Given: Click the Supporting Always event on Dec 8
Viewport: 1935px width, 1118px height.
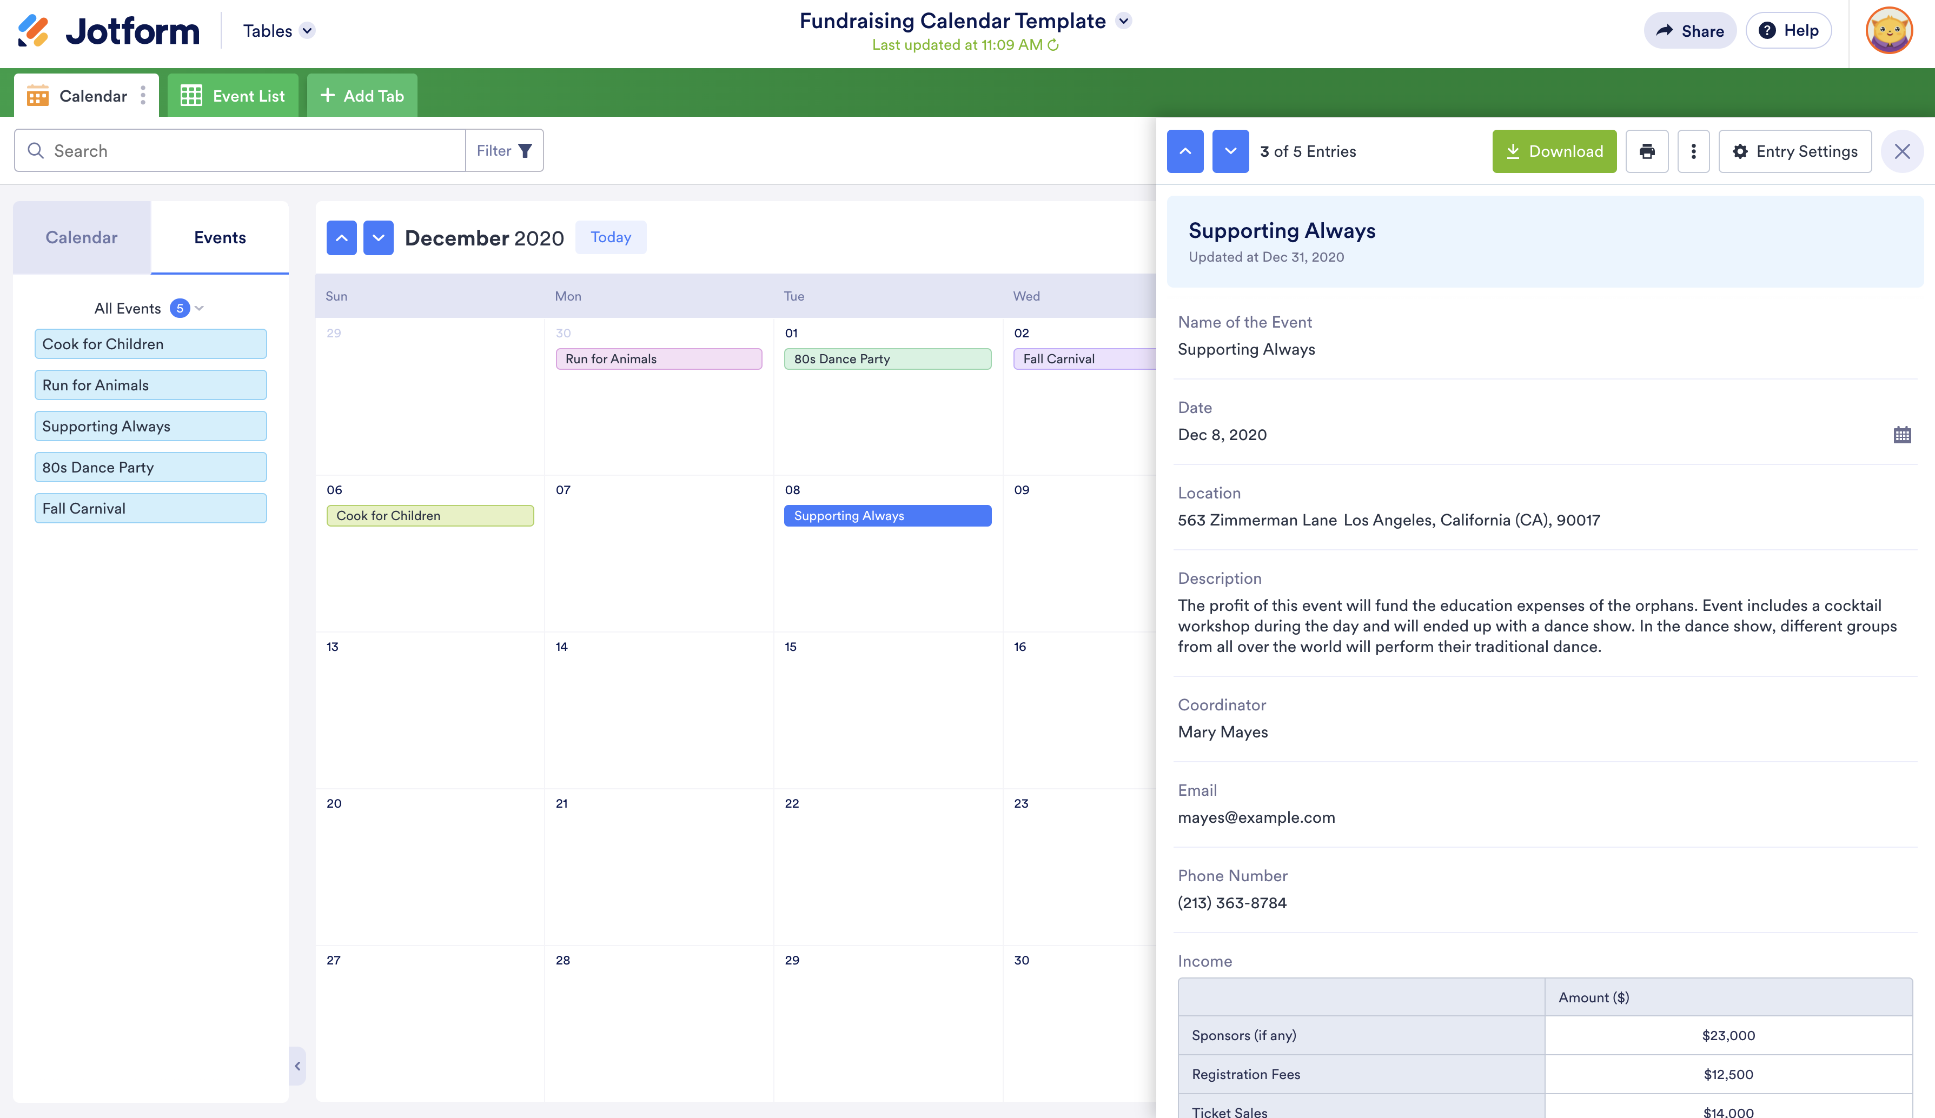Looking at the screenshot, I should click(886, 516).
